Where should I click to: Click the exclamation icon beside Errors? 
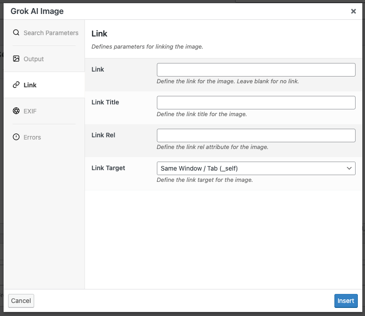(16, 137)
